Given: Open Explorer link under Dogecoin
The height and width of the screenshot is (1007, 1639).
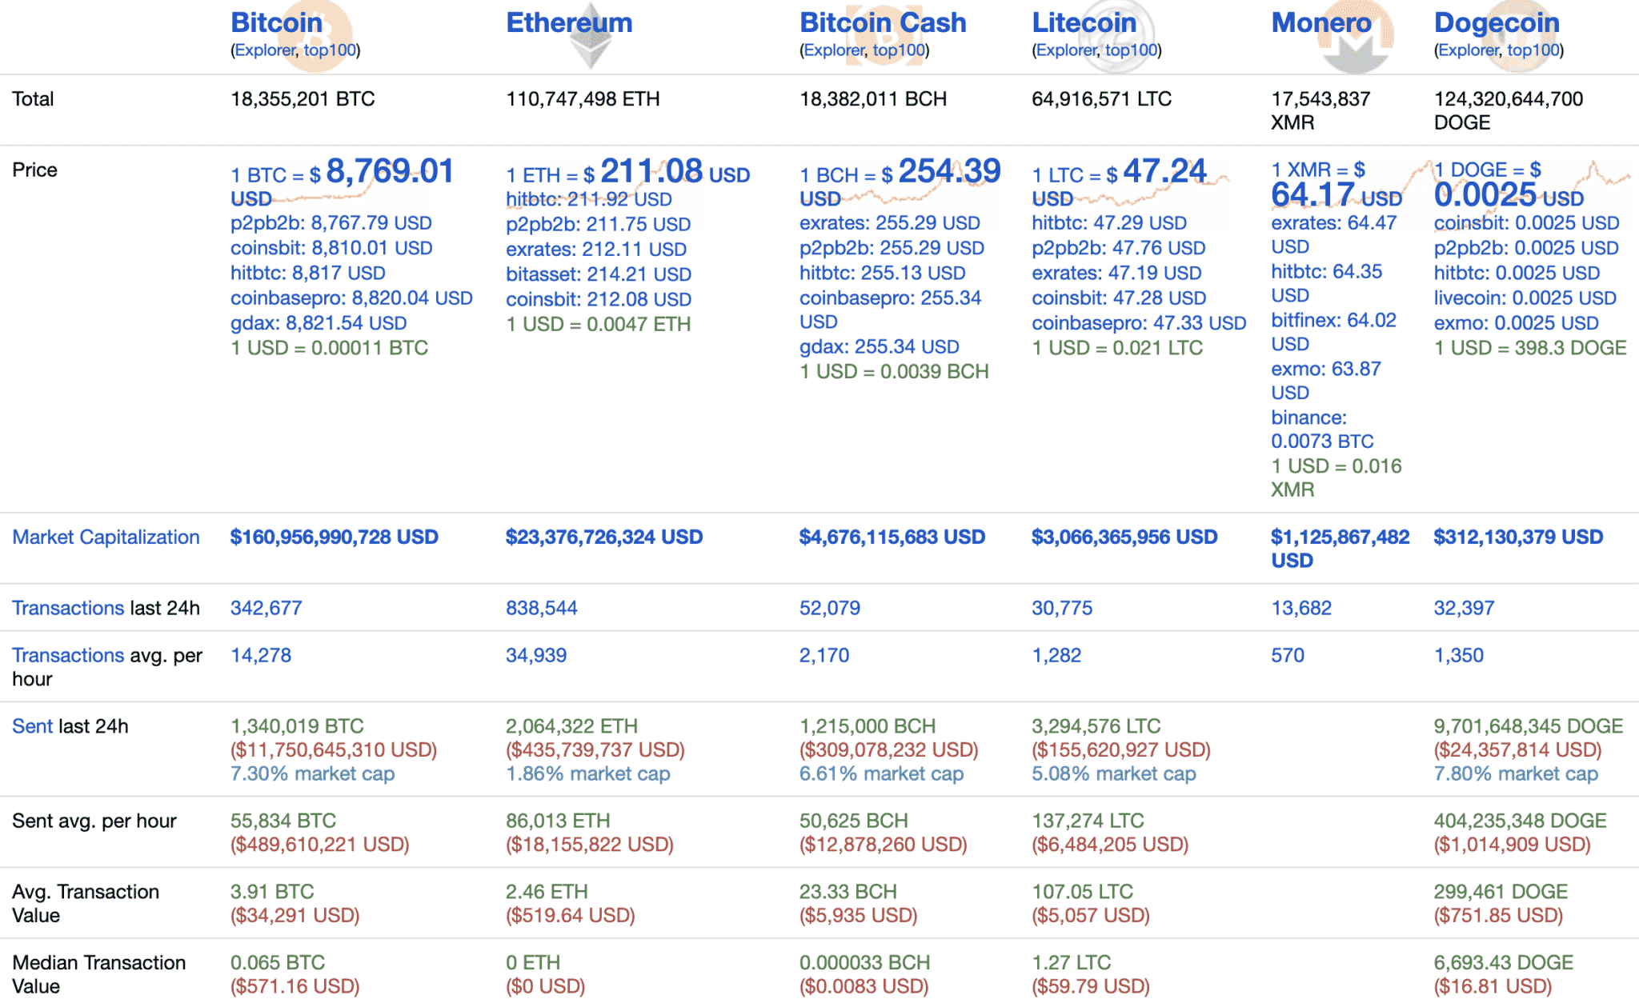Looking at the screenshot, I should click(x=1469, y=50).
